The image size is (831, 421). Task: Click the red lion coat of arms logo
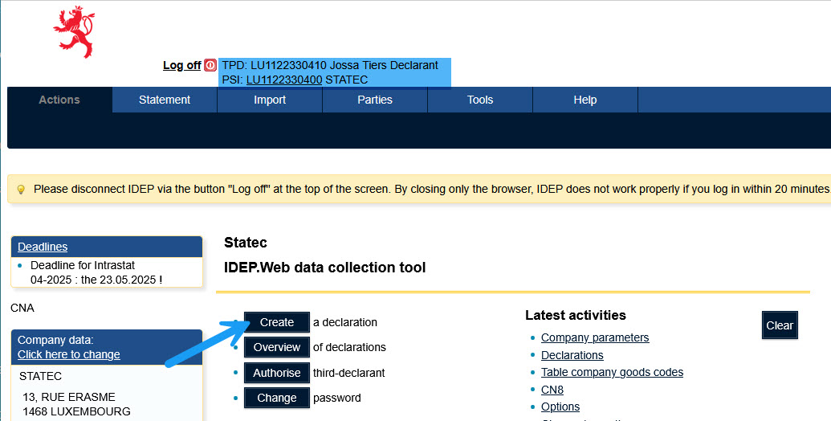74,31
